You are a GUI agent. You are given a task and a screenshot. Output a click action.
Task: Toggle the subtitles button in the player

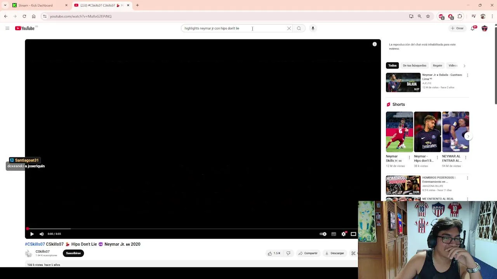(334, 234)
